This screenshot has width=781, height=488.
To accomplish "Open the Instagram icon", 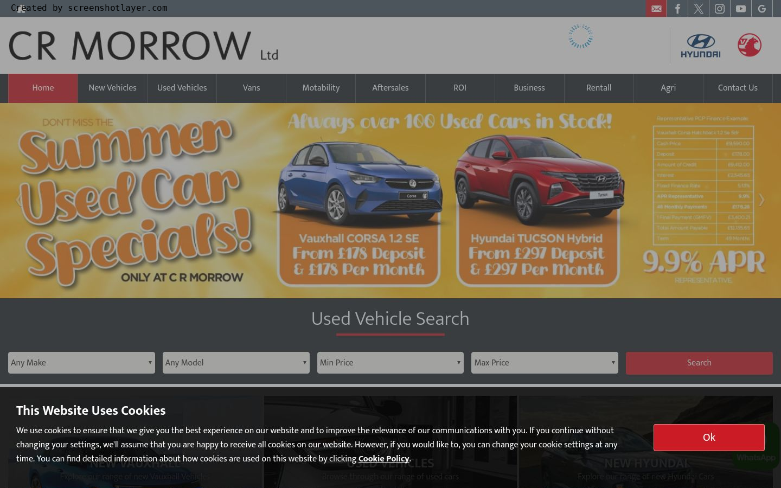I will [720, 9].
